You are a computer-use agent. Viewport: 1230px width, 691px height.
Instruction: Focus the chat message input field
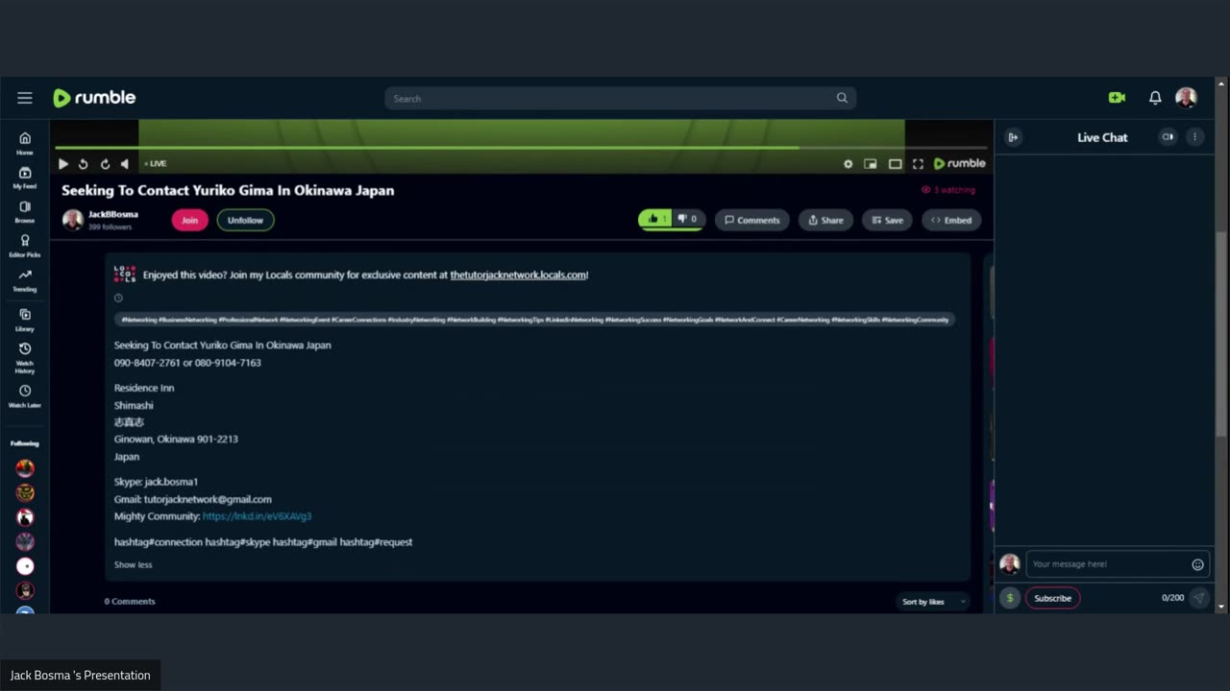(x=1108, y=564)
